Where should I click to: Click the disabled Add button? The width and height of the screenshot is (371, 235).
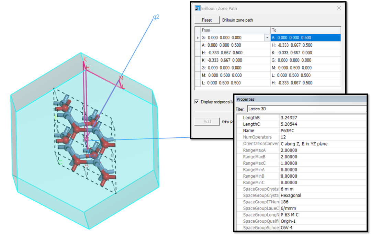[207, 121]
